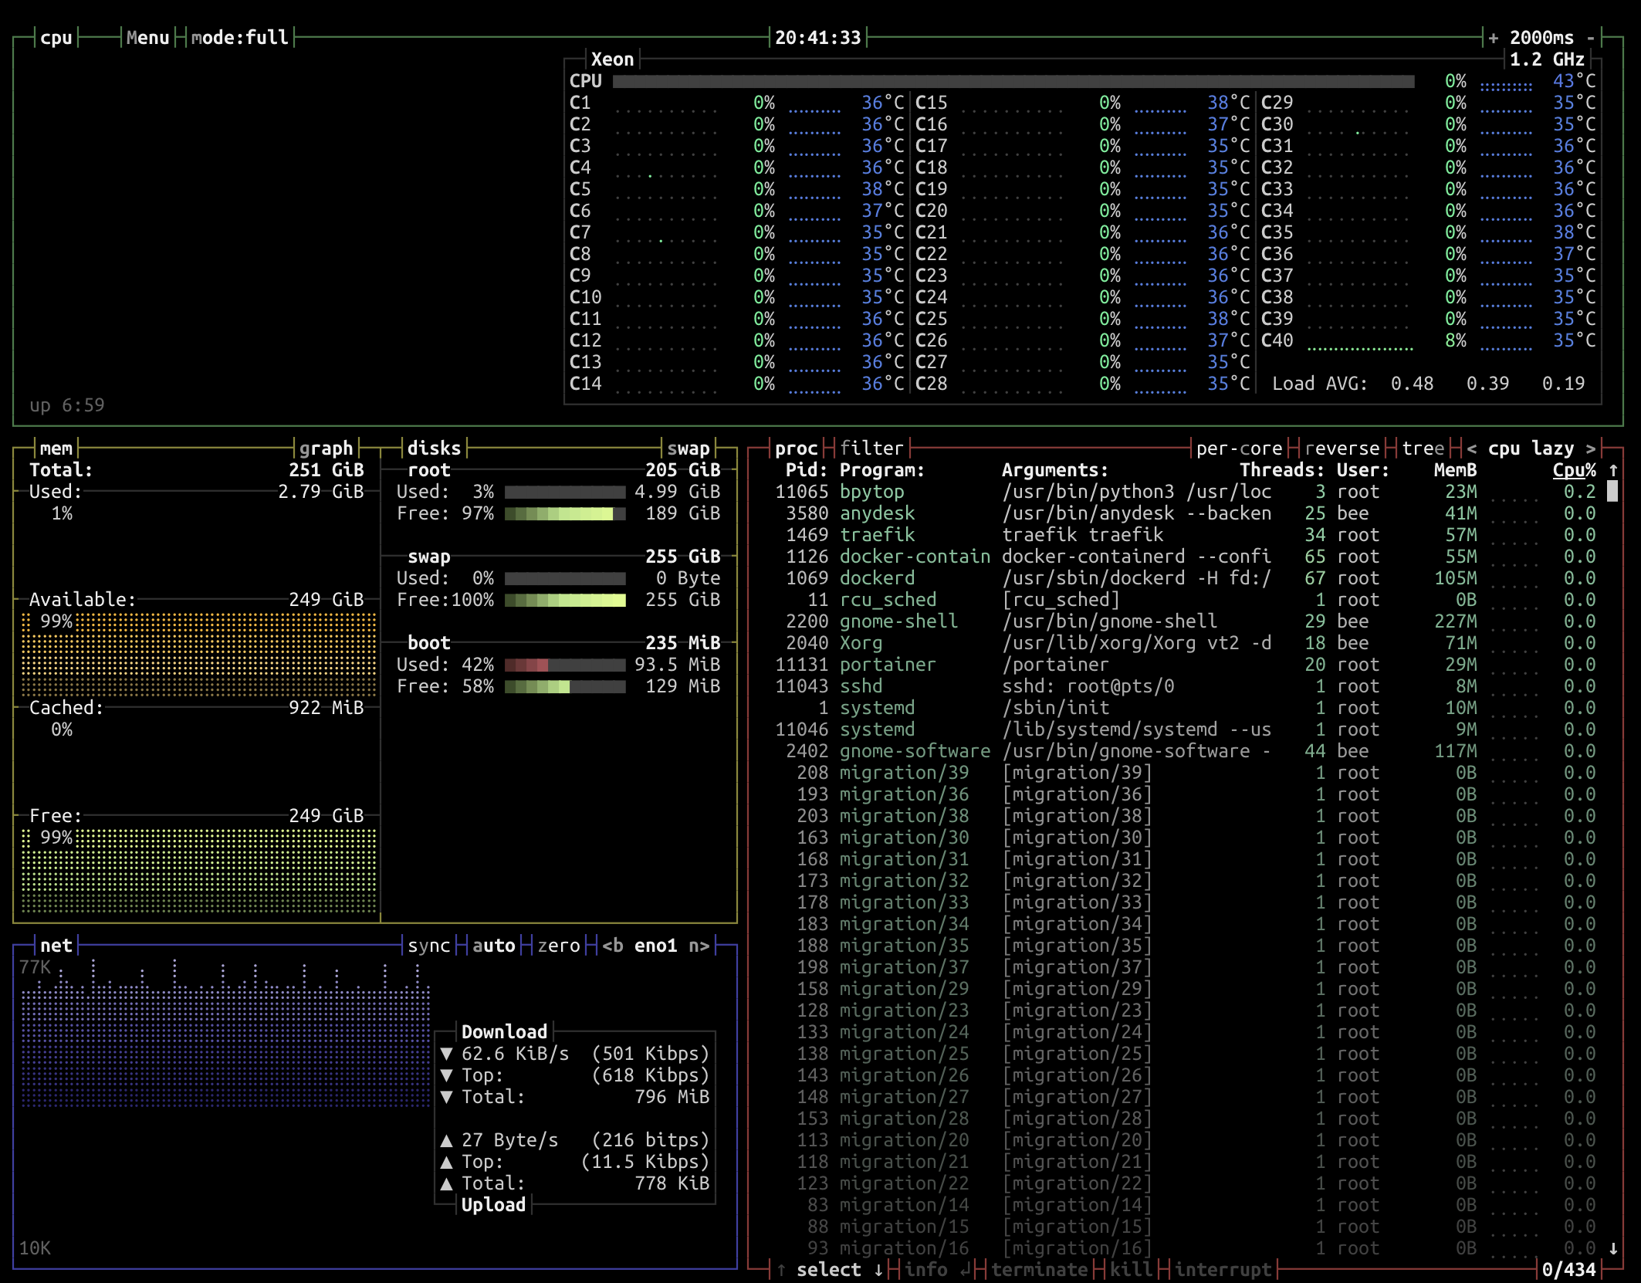The image size is (1641, 1283).
Task: Click the cpu box title
Action: 56,36
